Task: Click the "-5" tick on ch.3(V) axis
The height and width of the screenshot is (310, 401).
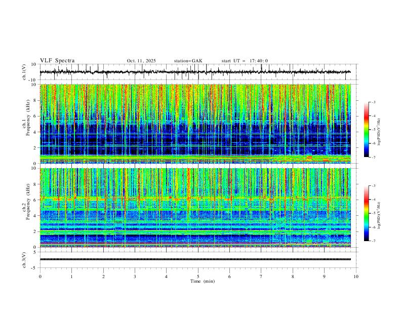Action: click(34, 268)
